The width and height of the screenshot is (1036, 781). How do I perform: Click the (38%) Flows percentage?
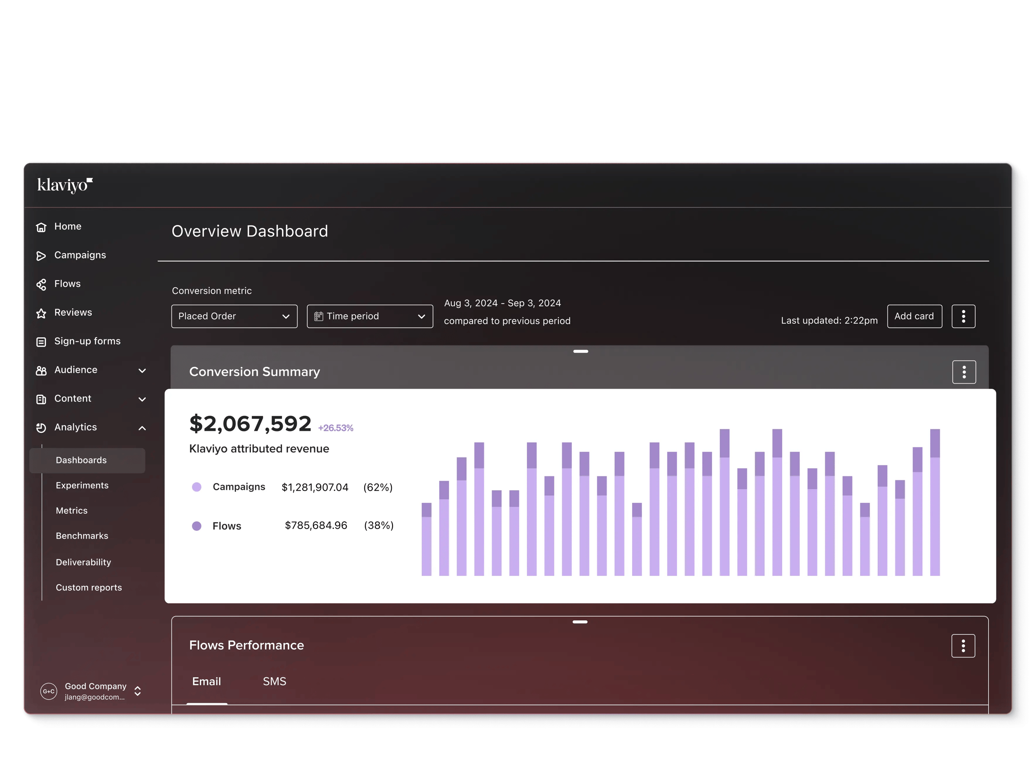[379, 525]
